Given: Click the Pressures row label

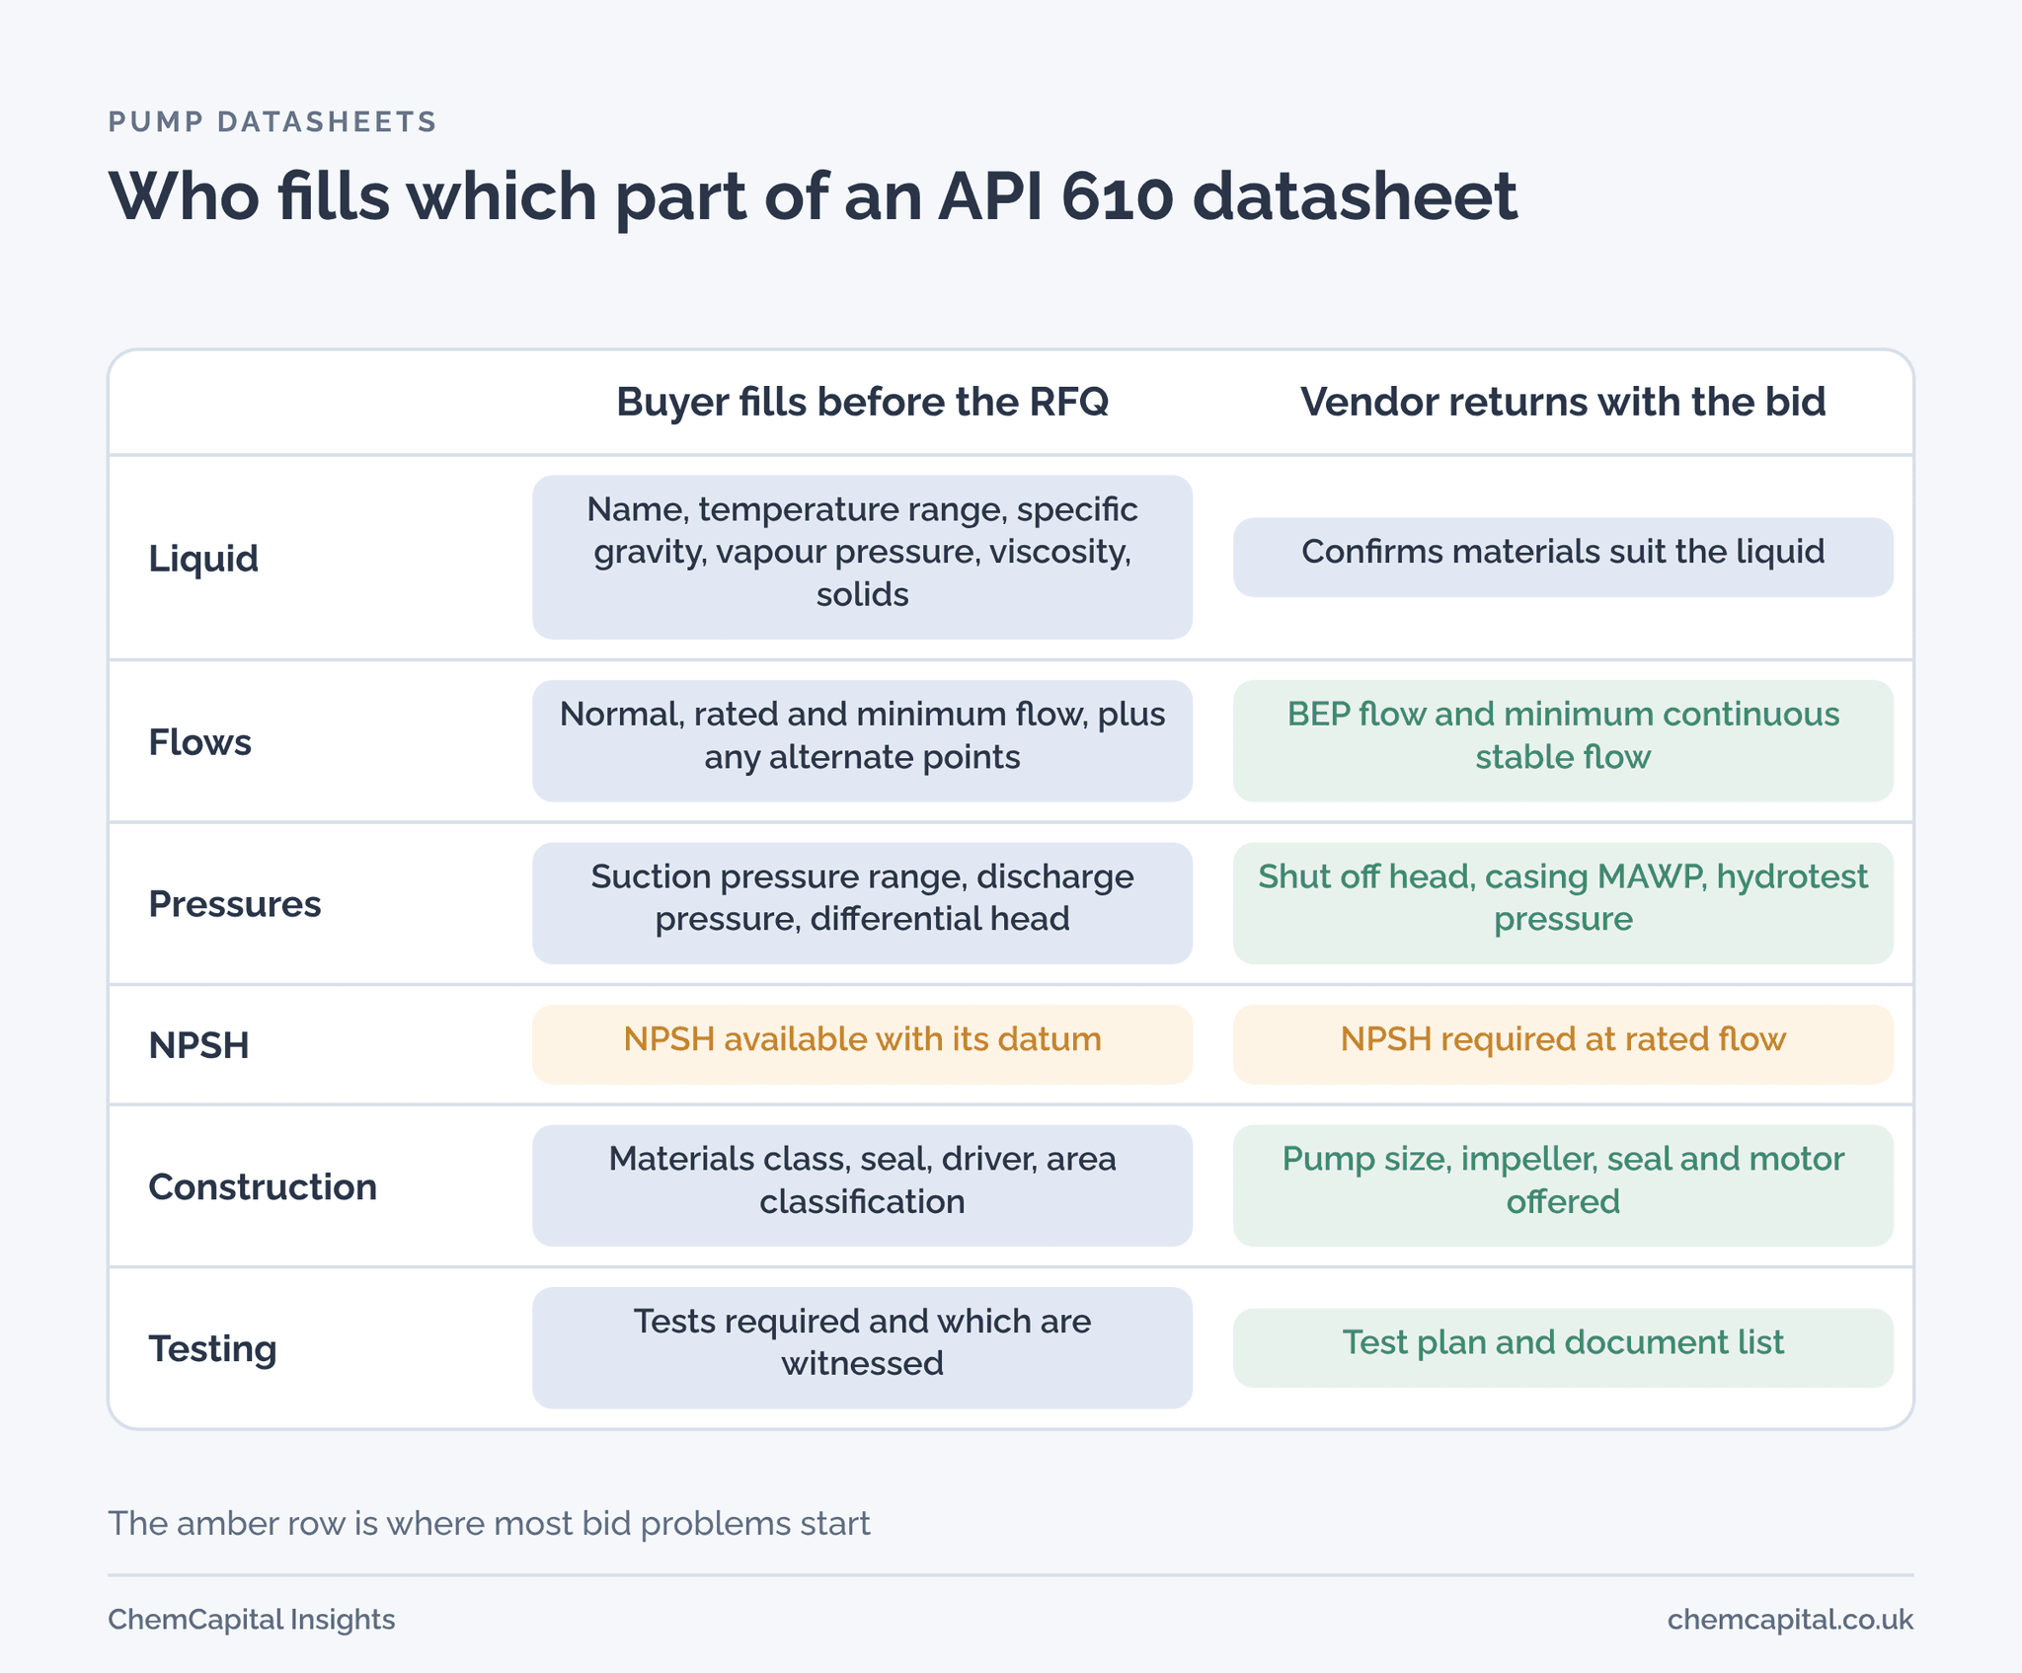Looking at the screenshot, I should tap(234, 903).
